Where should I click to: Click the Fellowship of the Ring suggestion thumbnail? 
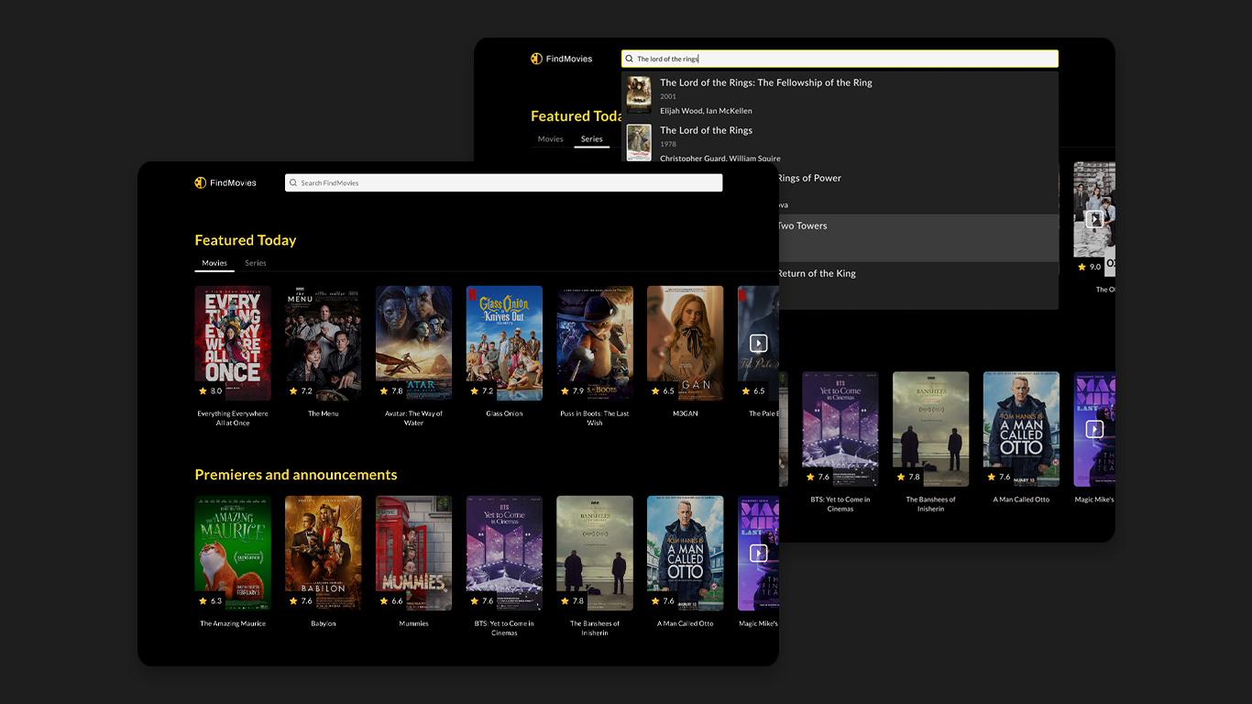tap(638, 93)
